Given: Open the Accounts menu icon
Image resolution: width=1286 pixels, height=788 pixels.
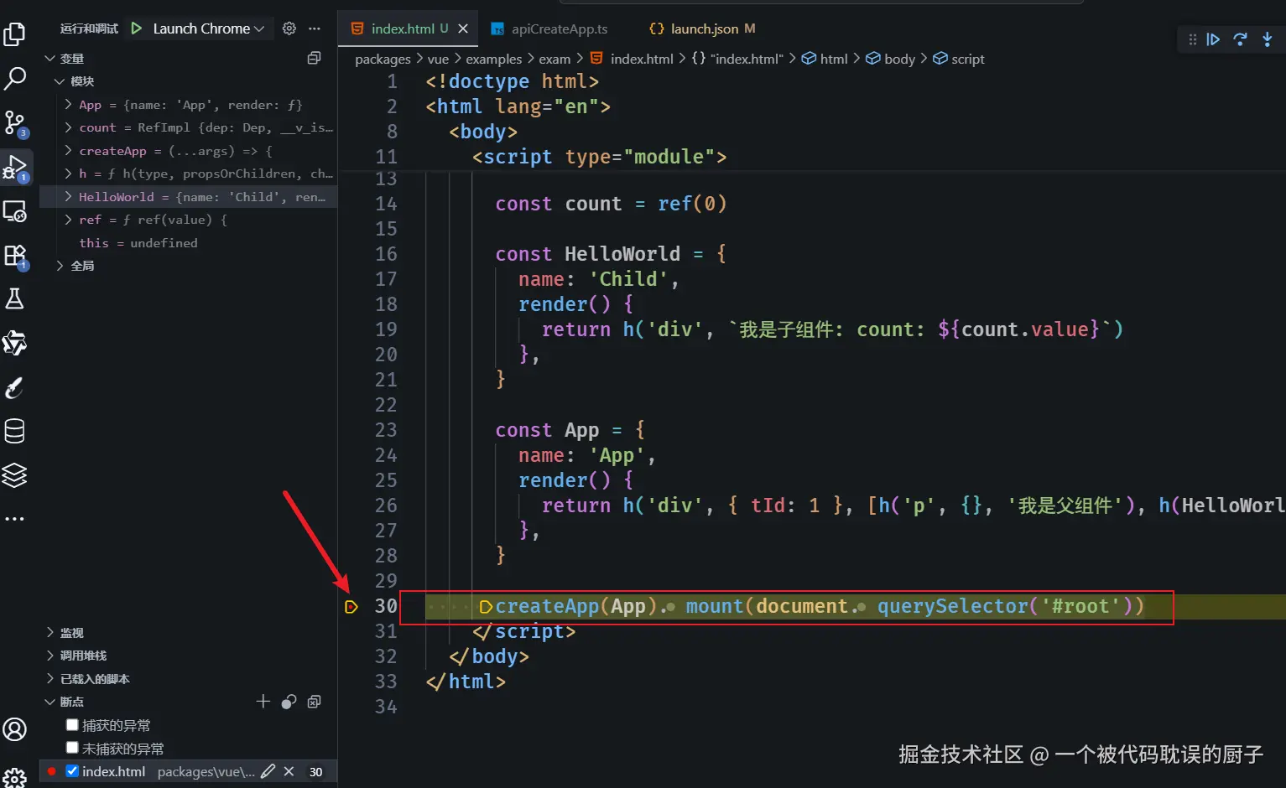Looking at the screenshot, I should click(x=14, y=729).
